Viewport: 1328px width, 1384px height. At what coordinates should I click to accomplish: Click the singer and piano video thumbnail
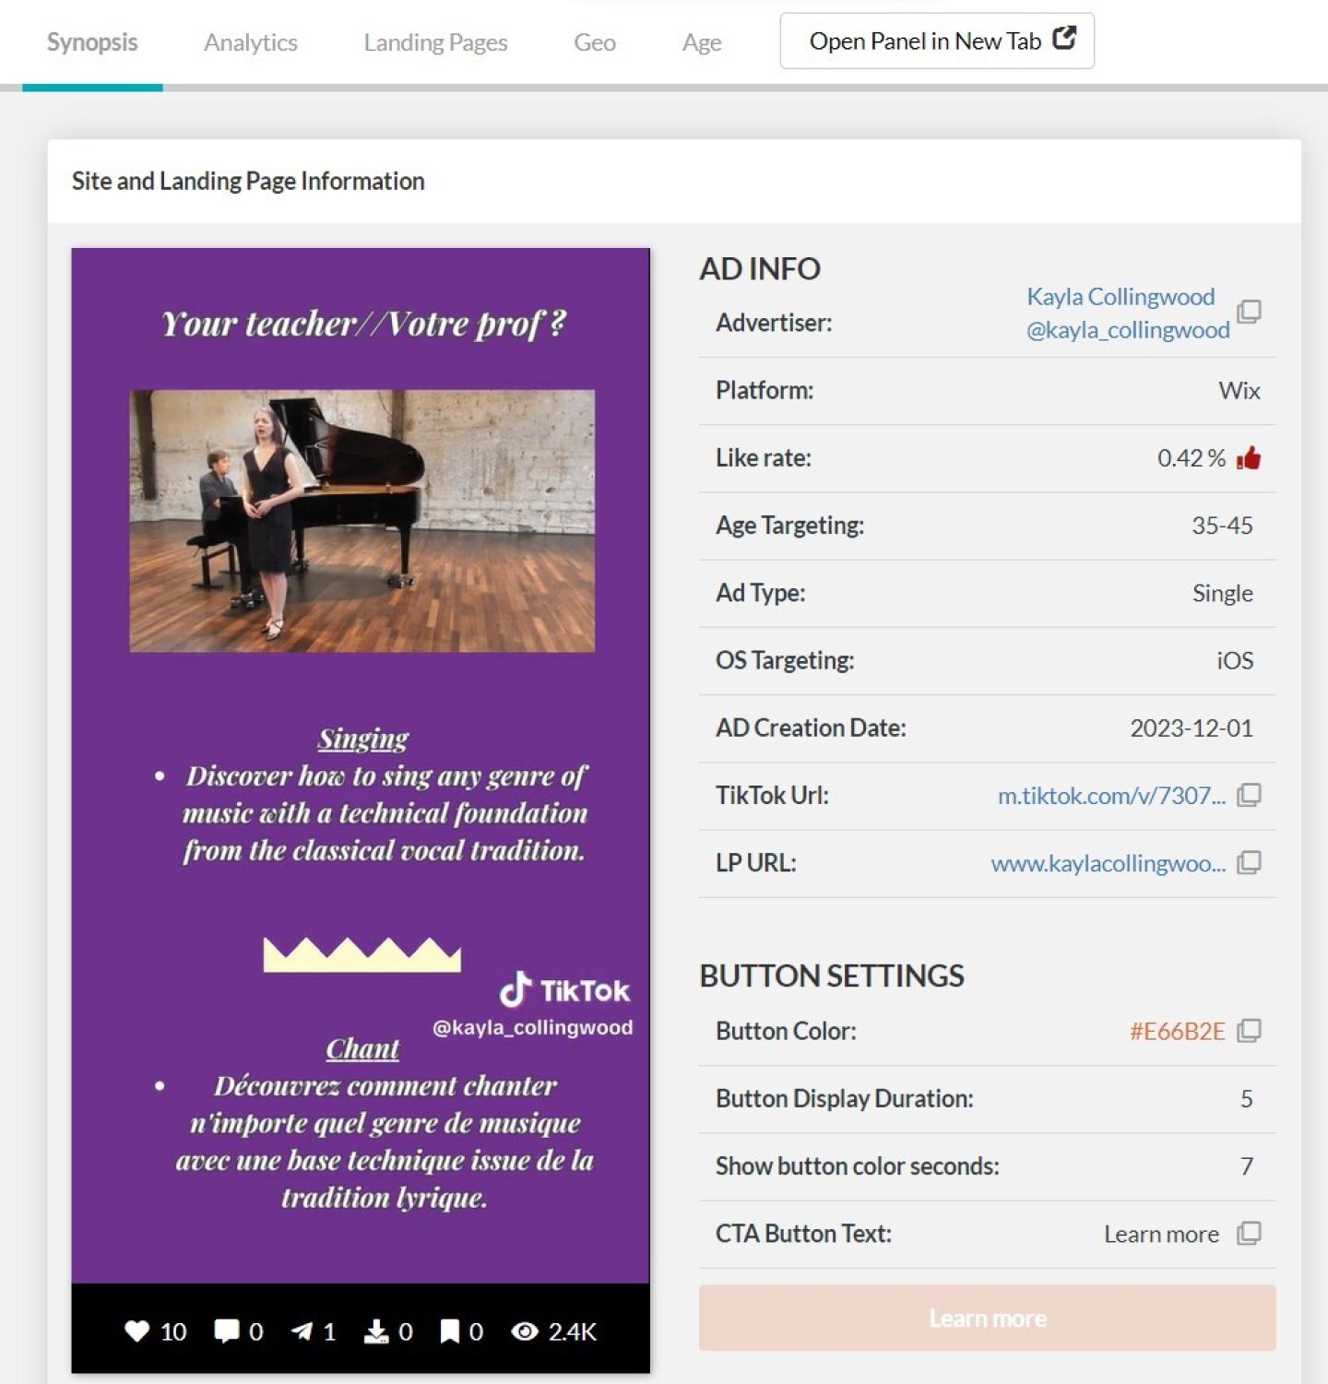click(362, 521)
